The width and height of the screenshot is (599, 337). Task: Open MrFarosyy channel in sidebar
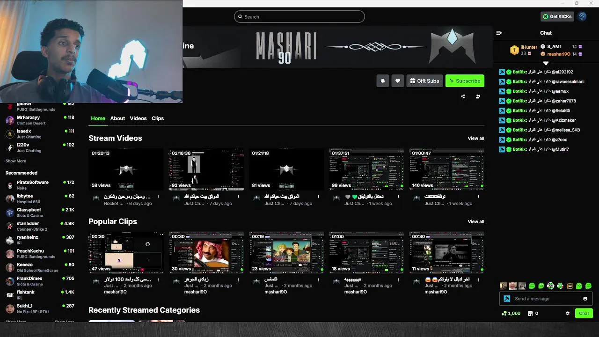(x=40, y=120)
